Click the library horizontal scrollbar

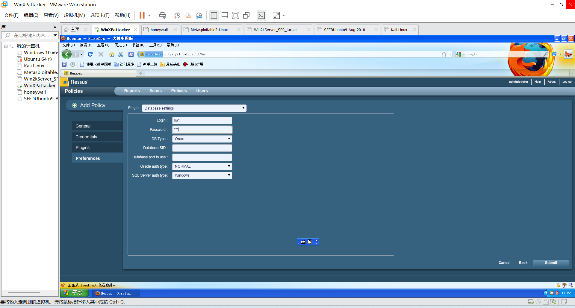pos(24,293)
